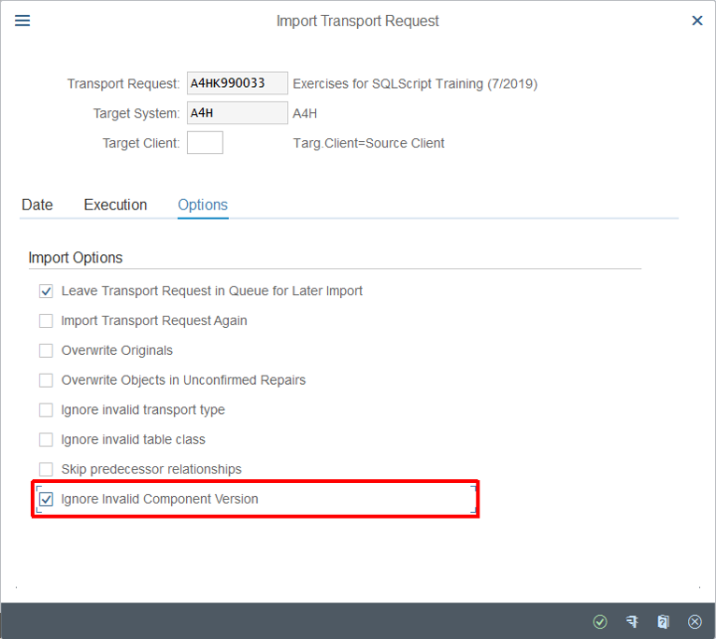This screenshot has width=716, height=639.
Task: Click the Target Client input field
Action: [205, 143]
